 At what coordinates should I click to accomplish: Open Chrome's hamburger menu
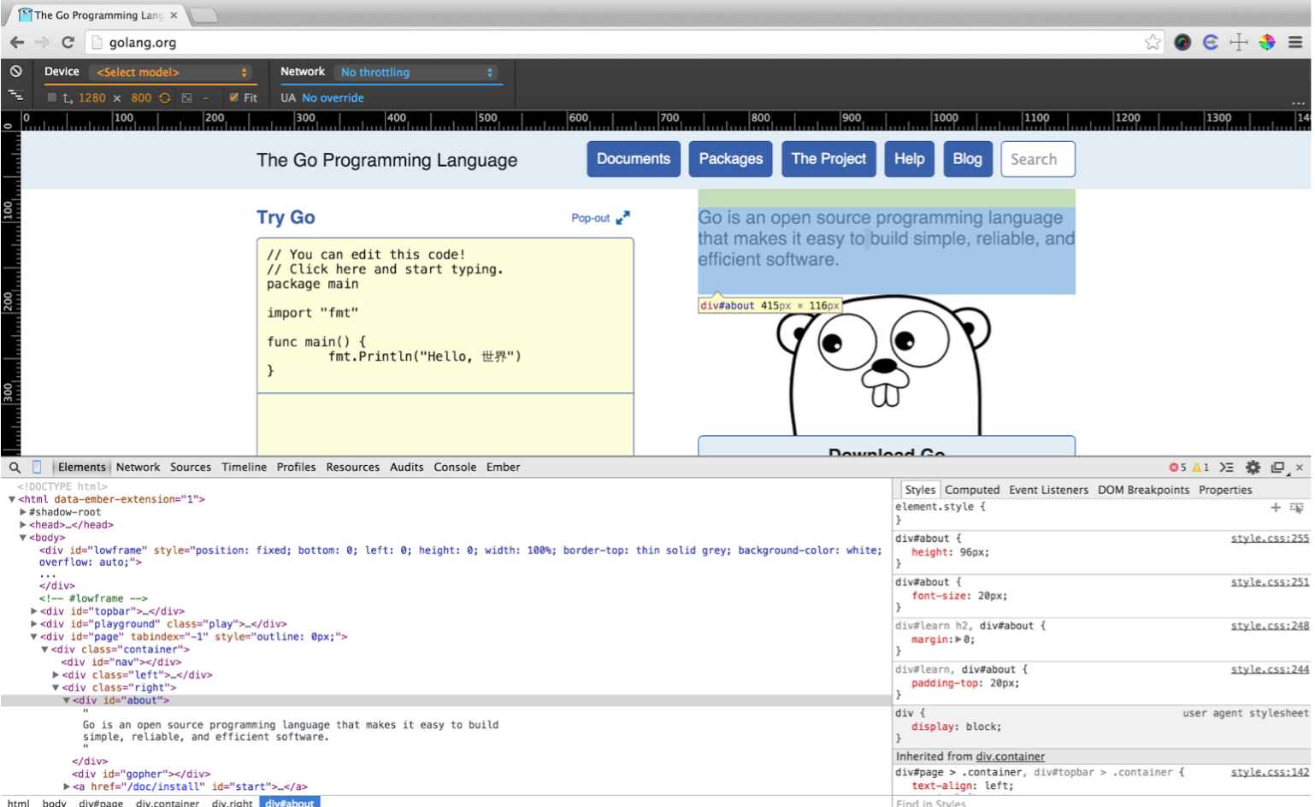(1295, 42)
